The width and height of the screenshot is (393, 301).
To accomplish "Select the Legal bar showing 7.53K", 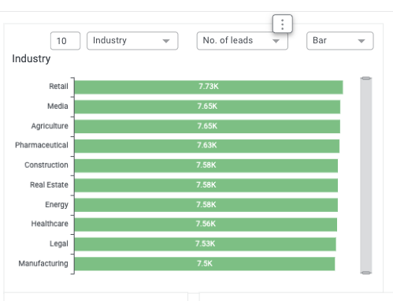I will coord(206,244).
